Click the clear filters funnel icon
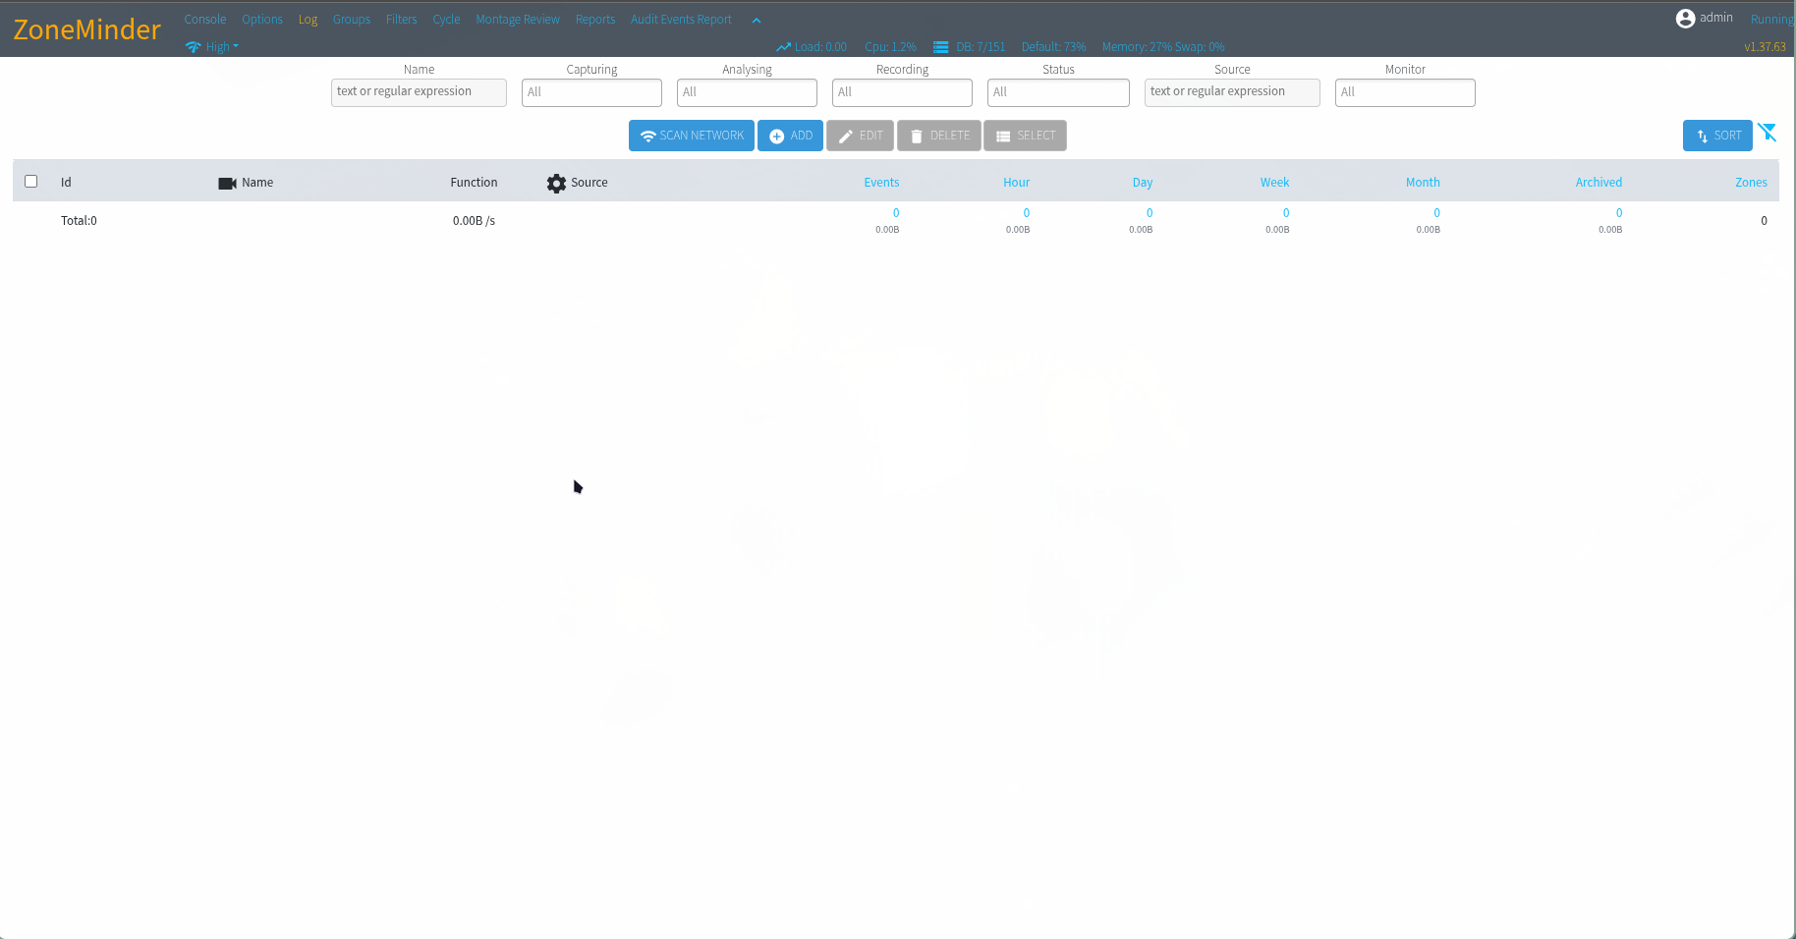This screenshot has width=1796, height=939. pyautogui.click(x=1768, y=132)
